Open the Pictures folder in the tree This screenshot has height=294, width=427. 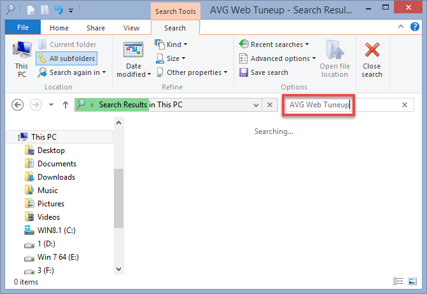pos(51,204)
